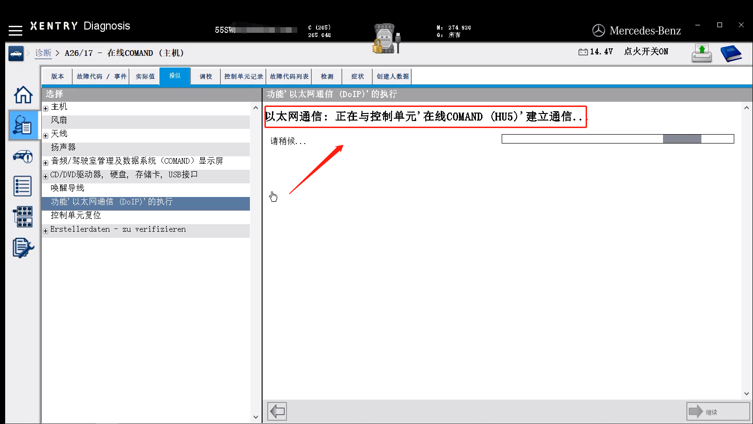Close the XENTRY Diagnosis window
Viewport: 753px width, 424px height.
click(741, 25)
